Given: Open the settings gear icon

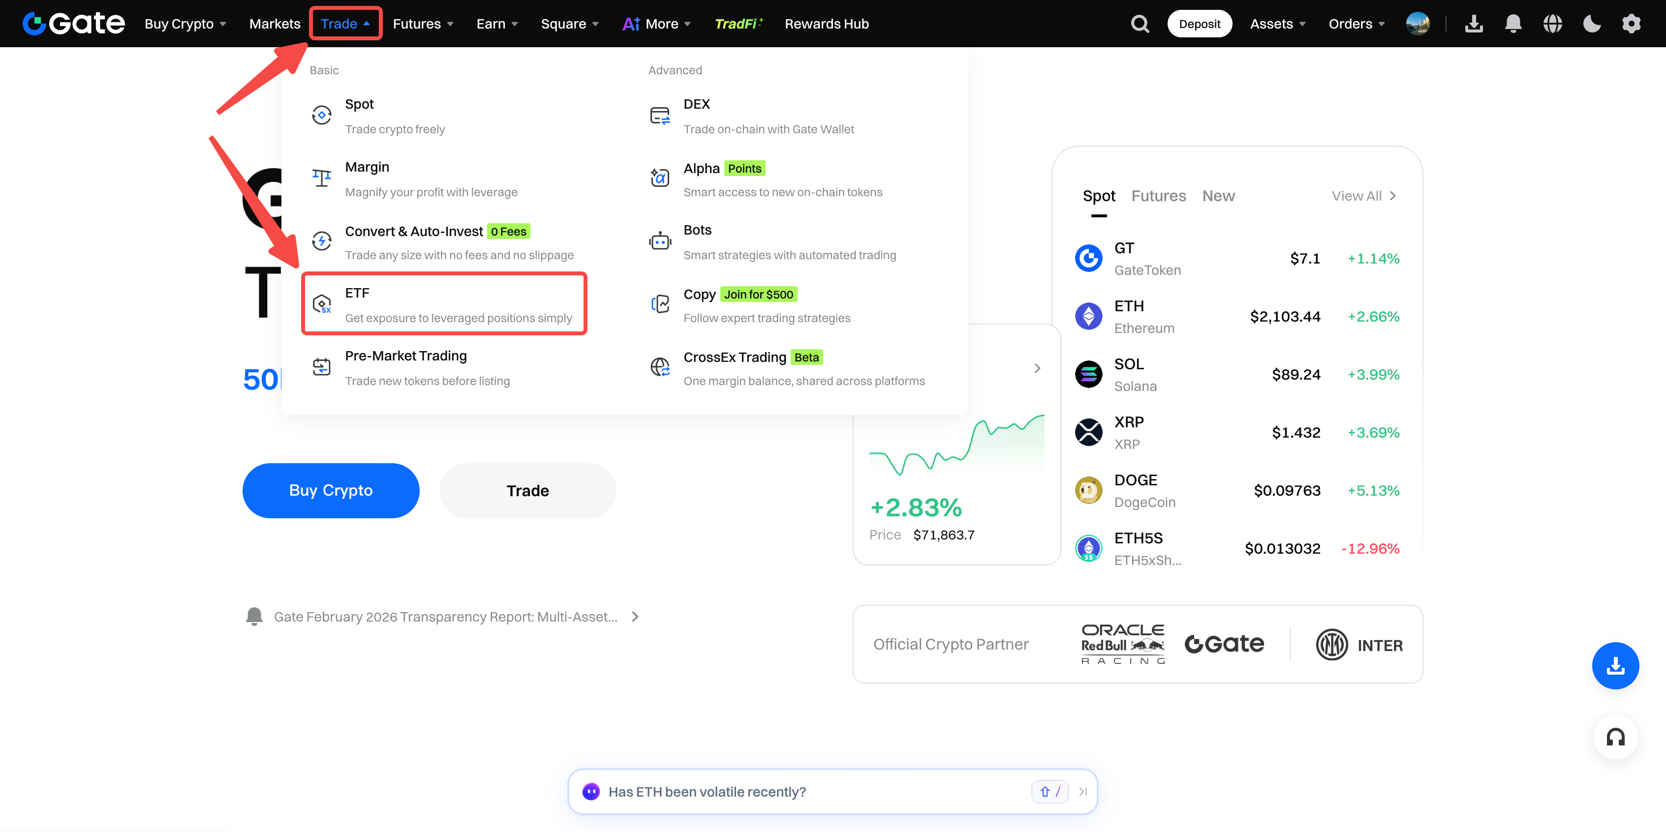Looking at the screenshot, I should 1631,24.
